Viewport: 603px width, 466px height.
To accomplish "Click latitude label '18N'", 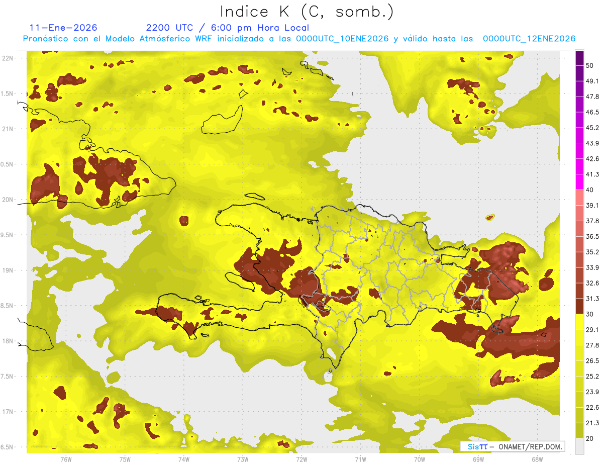I will click(x=8, y=341).
